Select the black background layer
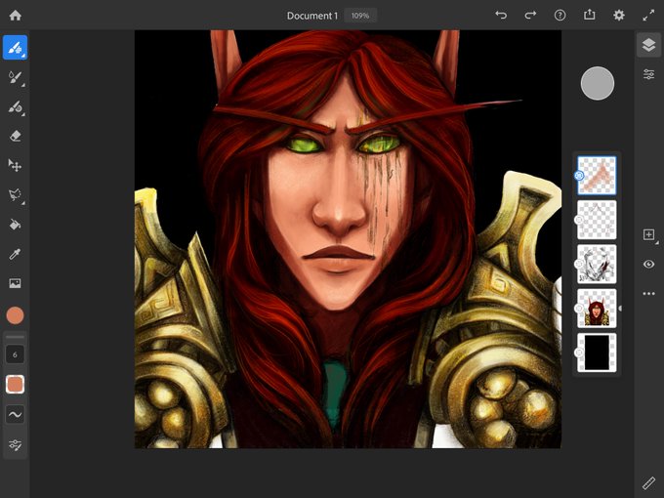 coord(597,353)
